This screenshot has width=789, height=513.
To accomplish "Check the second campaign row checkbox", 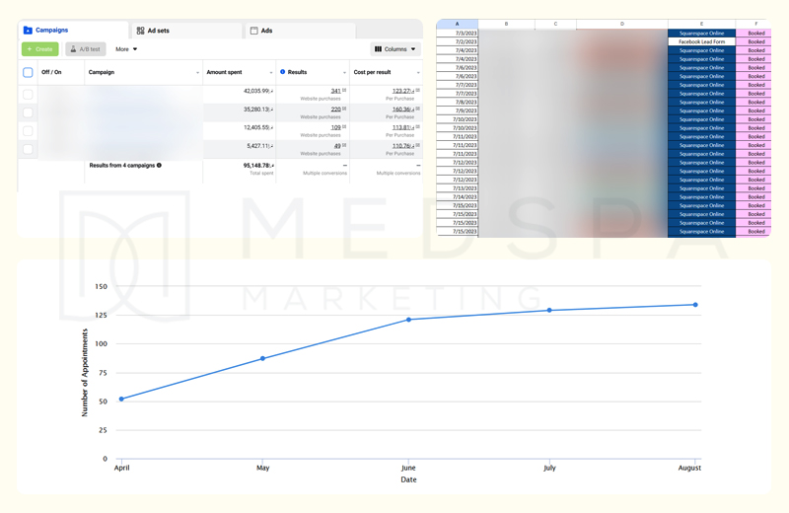I will coord(28,112).
